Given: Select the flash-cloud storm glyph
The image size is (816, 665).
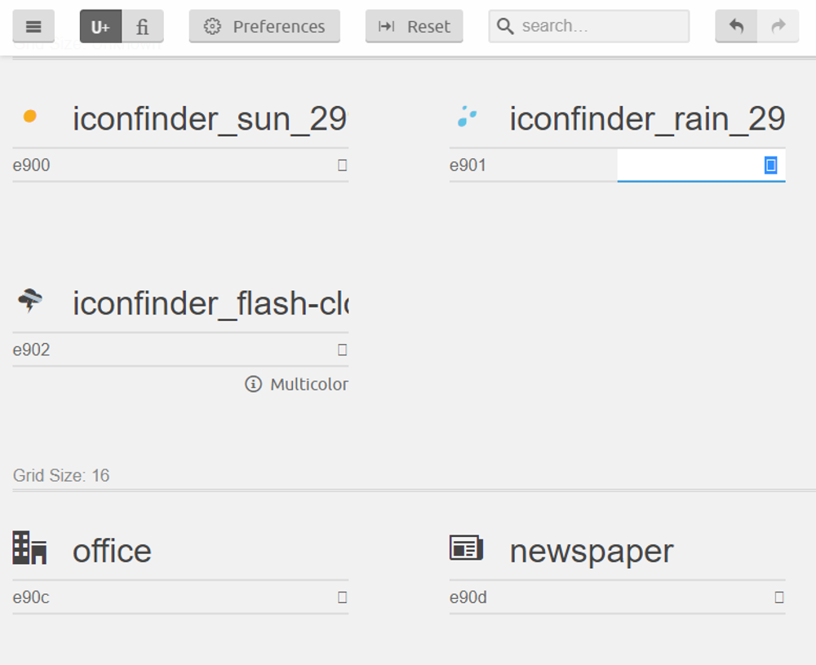Looking at the screenshot, I should click(x=30, y=301).
